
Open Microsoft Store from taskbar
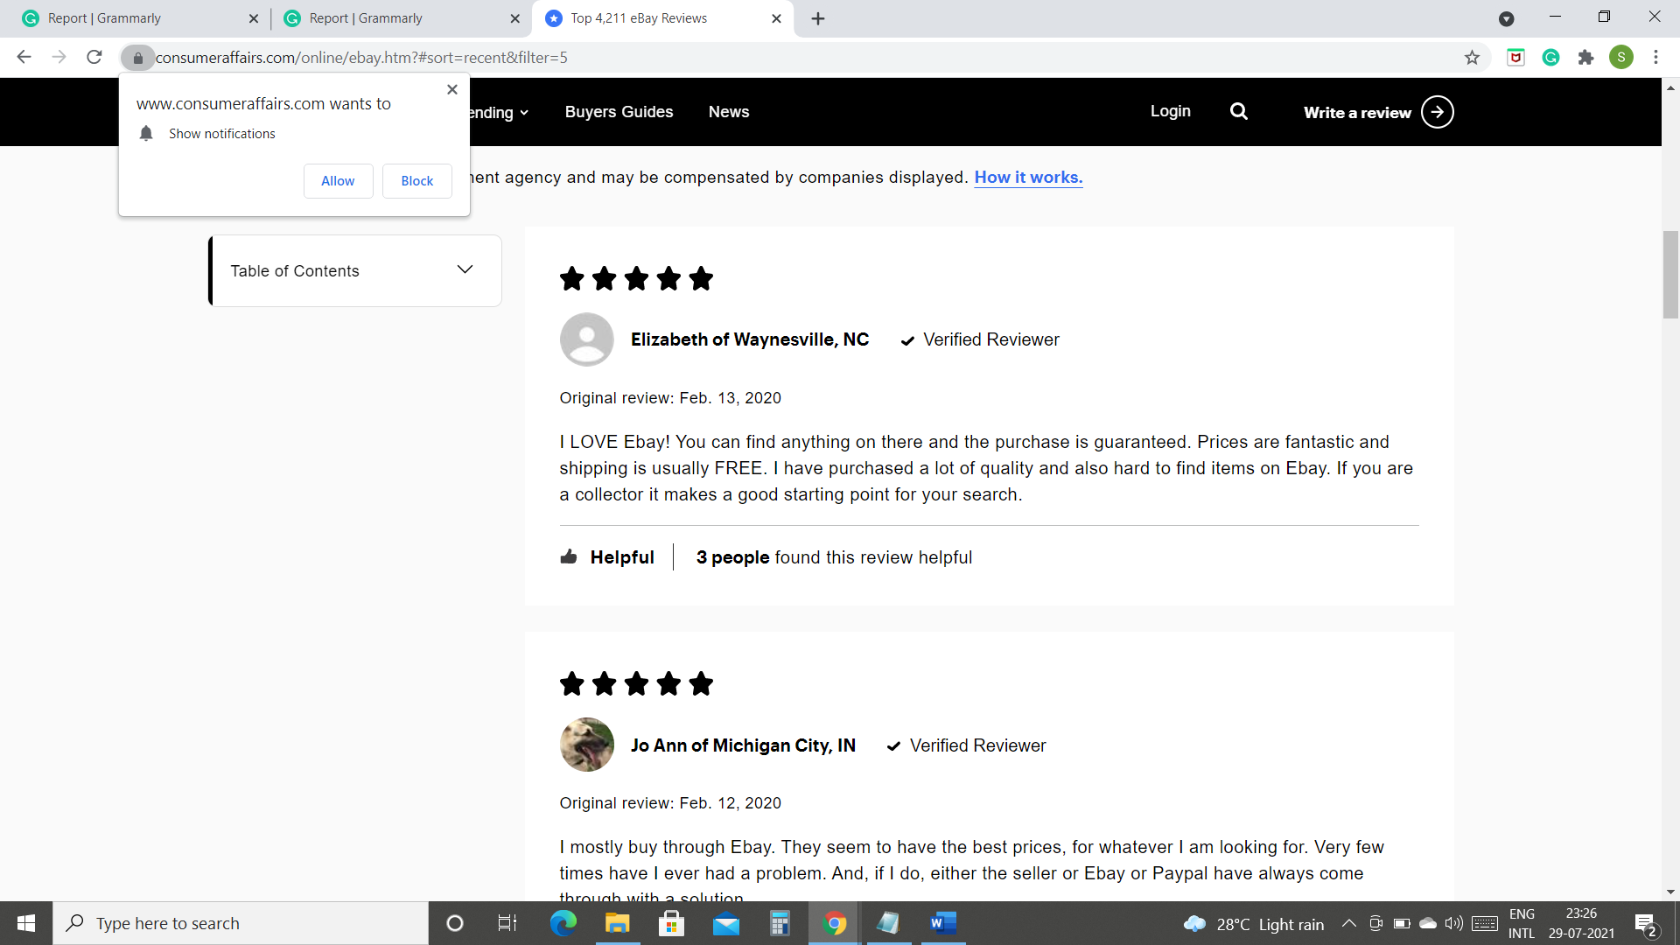pyautogui.click(x=671, y=923)
